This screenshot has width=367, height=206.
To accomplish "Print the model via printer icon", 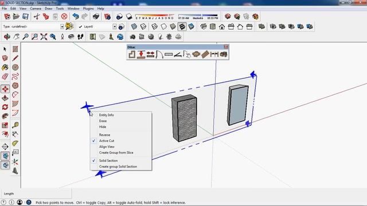I will (x=96, y=17).
